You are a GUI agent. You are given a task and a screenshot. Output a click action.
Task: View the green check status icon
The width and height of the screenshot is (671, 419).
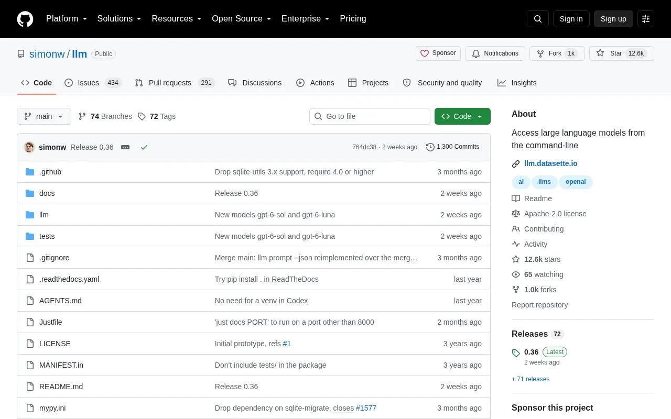(x=144, y=147)
